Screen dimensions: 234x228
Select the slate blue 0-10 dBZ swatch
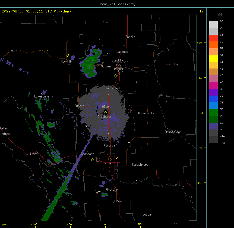point(213,126)
